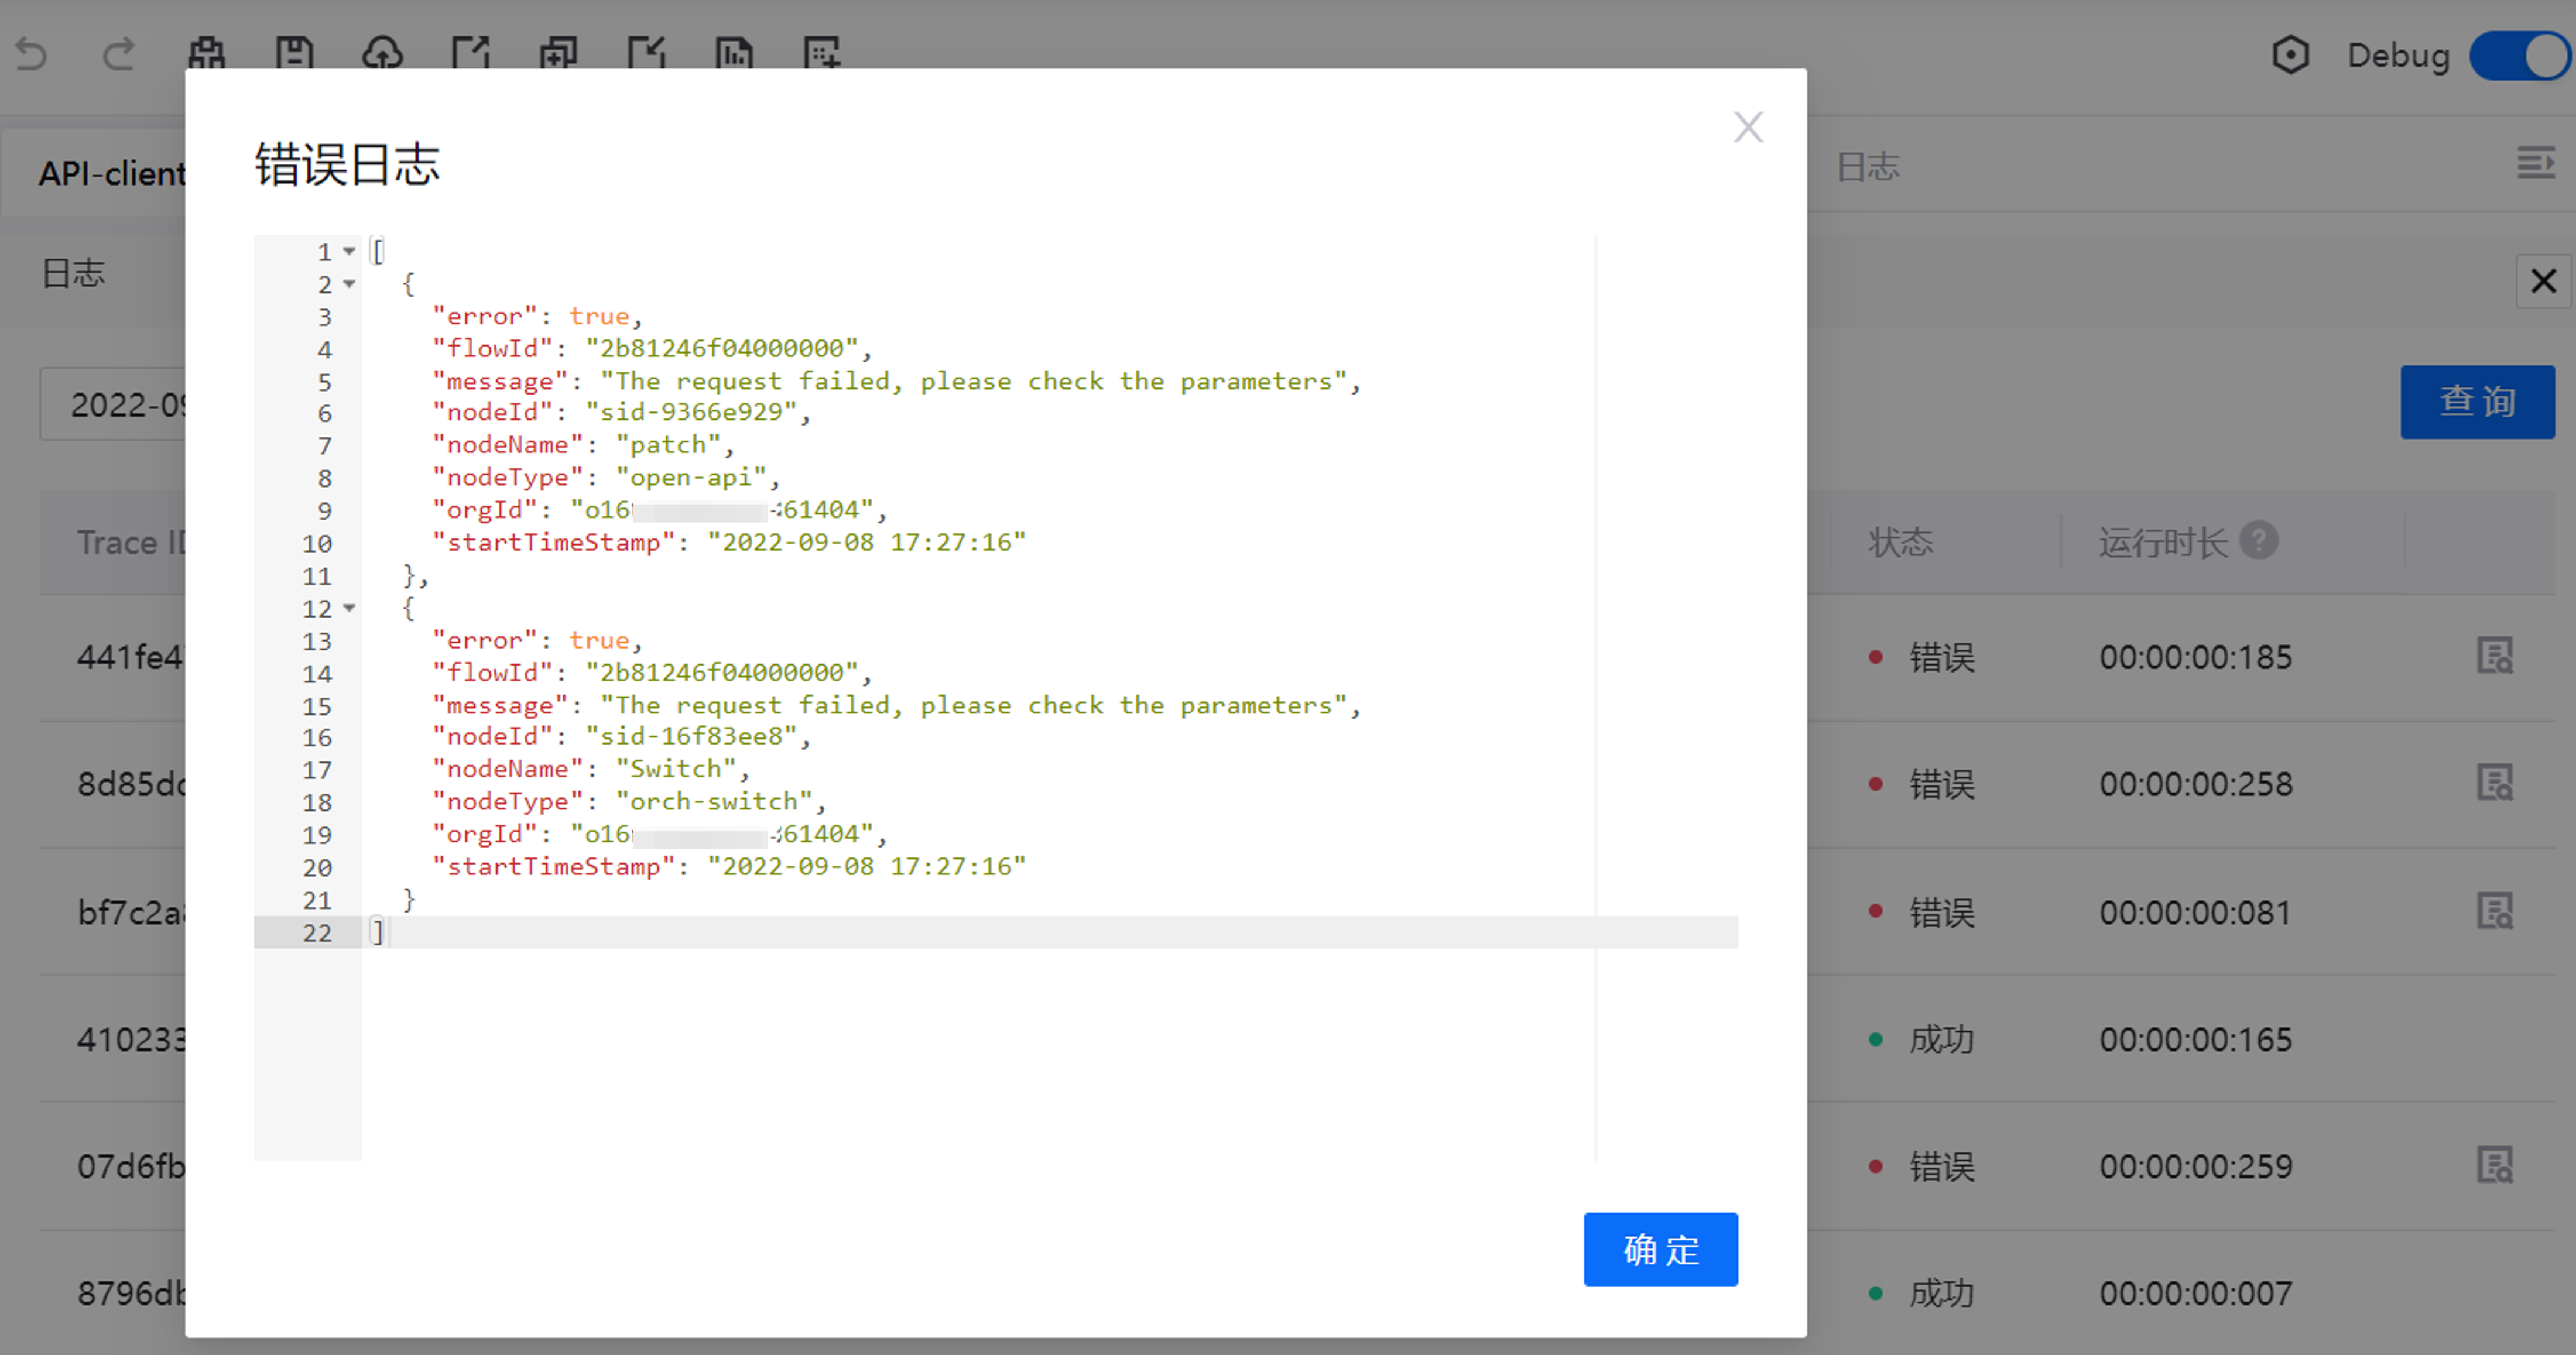This screenshot has height=1355, width=2576.
Task: Click the undo arrow icon
Action: [x=32, y=54]
